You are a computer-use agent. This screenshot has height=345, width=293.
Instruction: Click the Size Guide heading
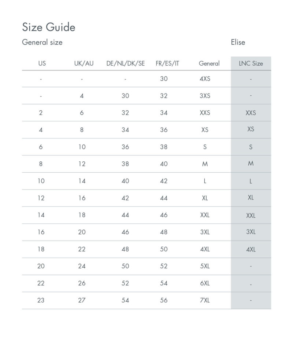(x=49, y=27)
